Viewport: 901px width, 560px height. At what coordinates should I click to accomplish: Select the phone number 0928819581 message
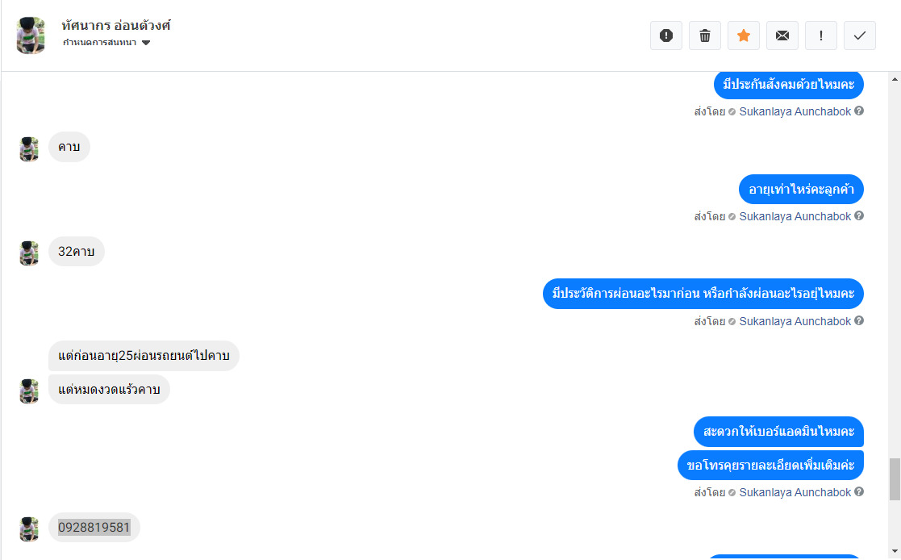(x=94, y=527)
